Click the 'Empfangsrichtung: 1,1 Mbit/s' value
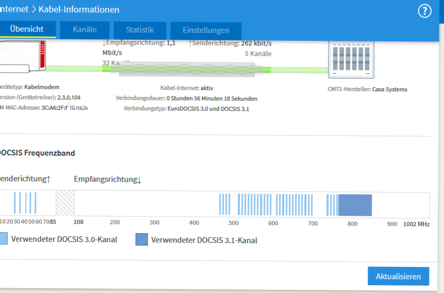This screenshot has height=293, width=444. tap(139, 47)
